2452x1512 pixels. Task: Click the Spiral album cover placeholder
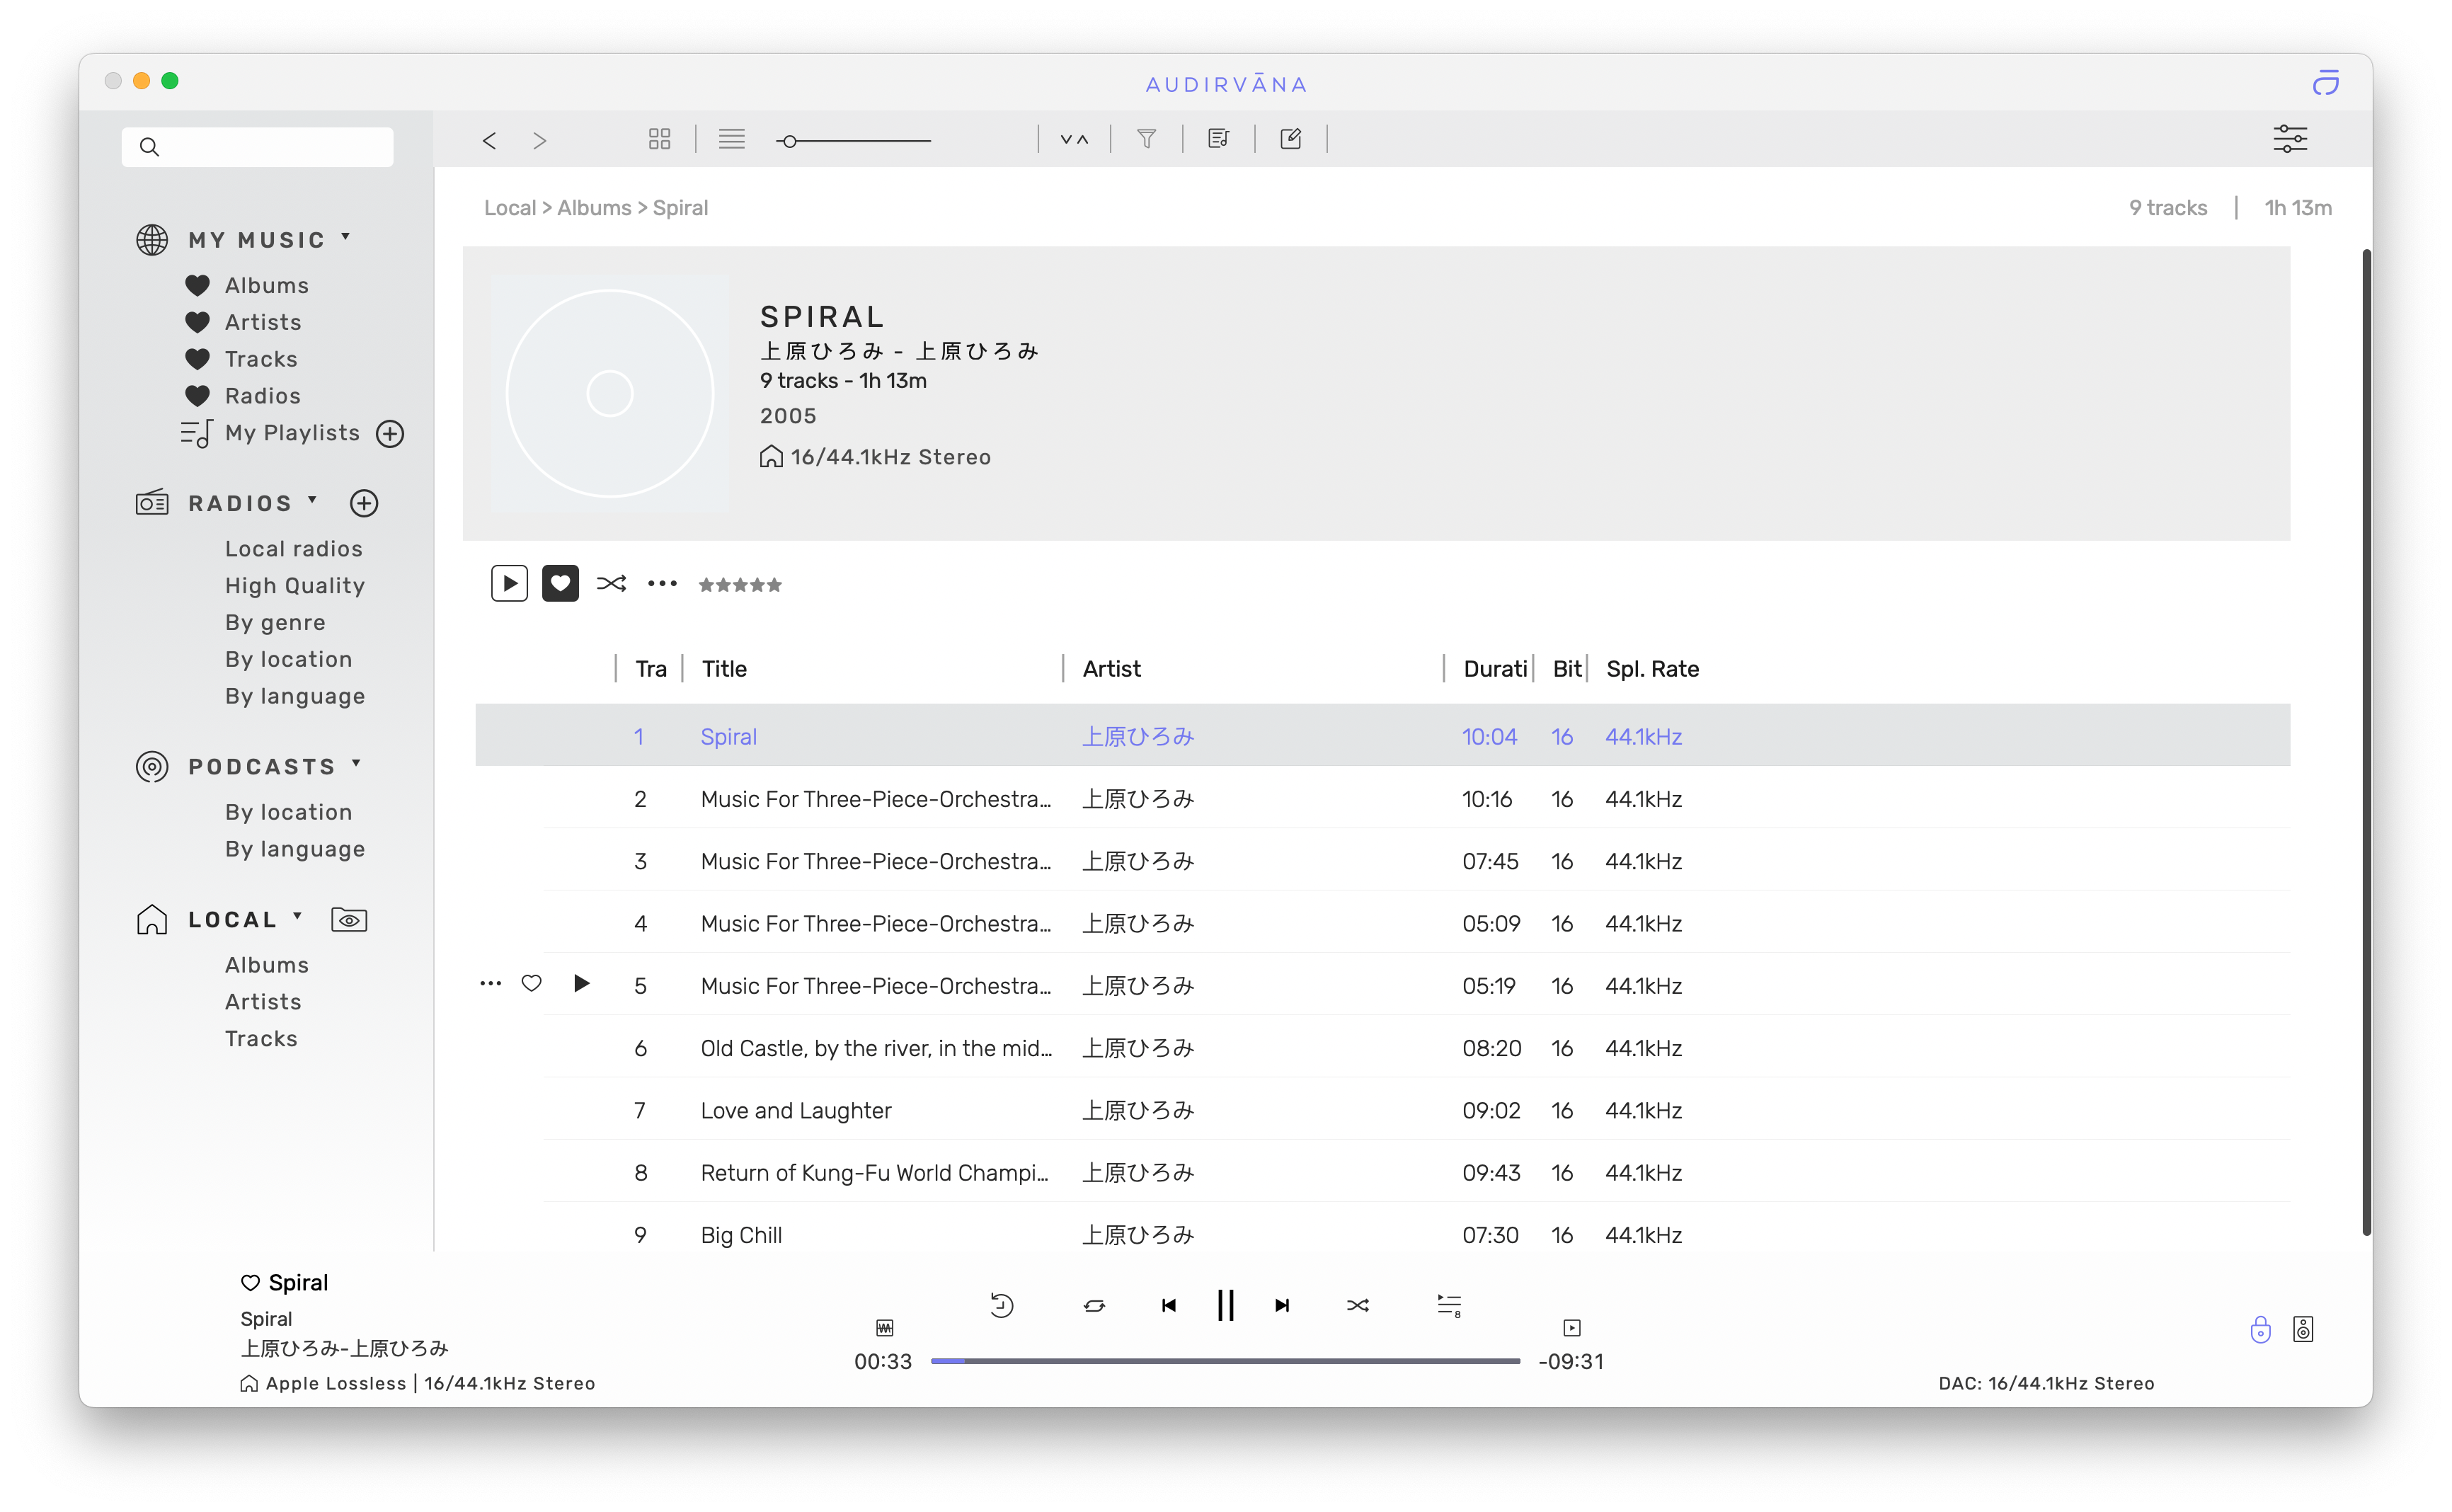tap(610, 394)
